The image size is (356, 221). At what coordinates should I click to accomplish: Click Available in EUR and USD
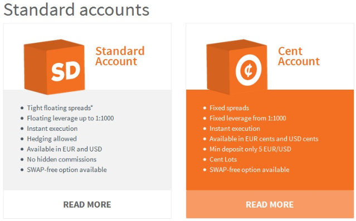click(x=65, y=149)
